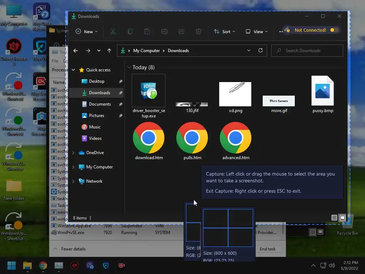Unpin Desktop using its pin icon
Image resolution: width=365 pixels, height=274 pixels.
pyautogui.click(x=120, y=81)
